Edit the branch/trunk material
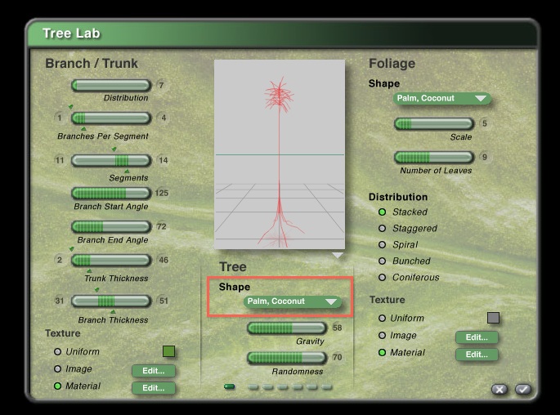This screenshot has width=560, height=415. 154,388
